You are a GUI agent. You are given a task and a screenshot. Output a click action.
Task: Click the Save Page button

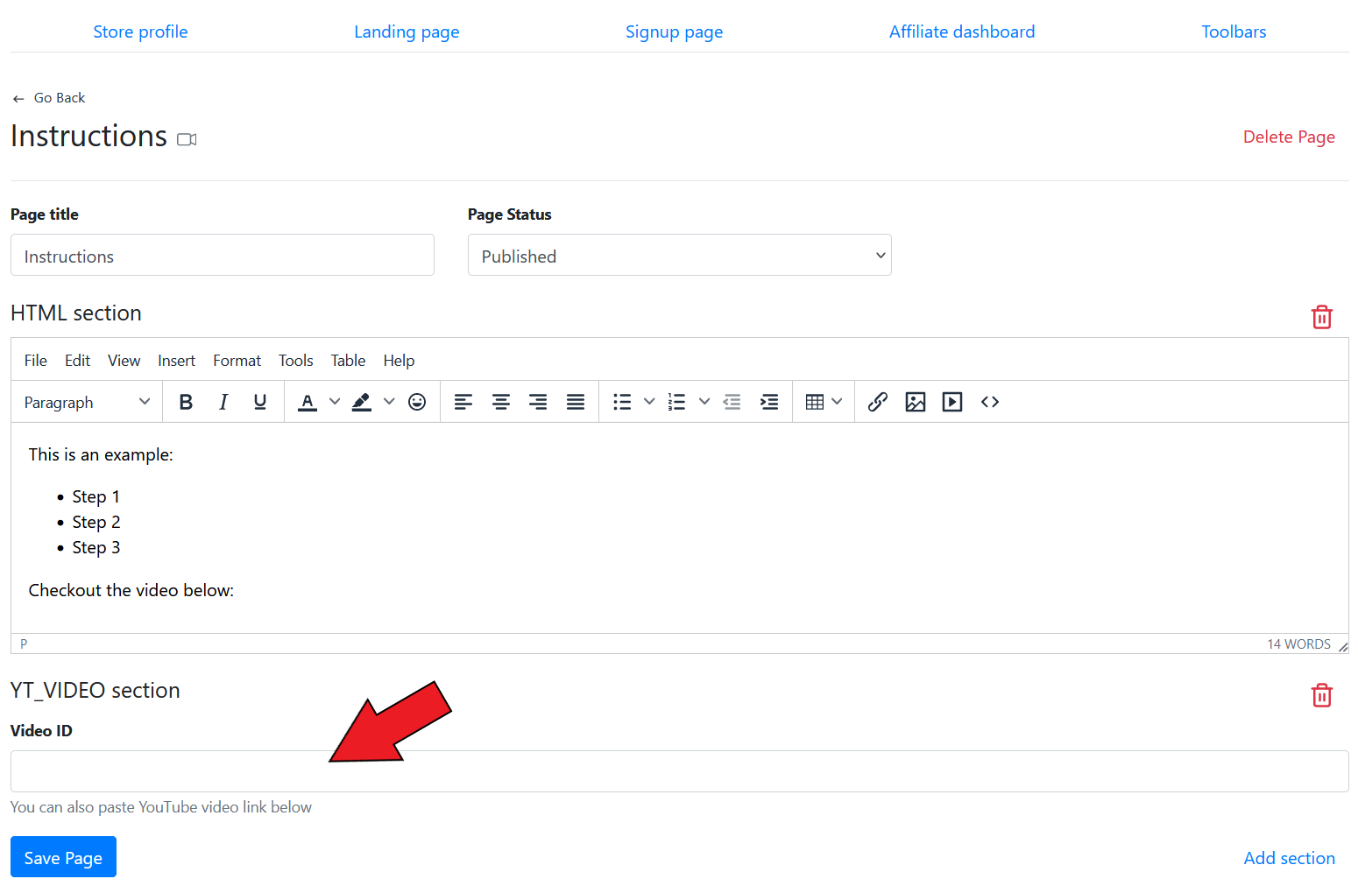pyautogui.click(x=63, y=857)
